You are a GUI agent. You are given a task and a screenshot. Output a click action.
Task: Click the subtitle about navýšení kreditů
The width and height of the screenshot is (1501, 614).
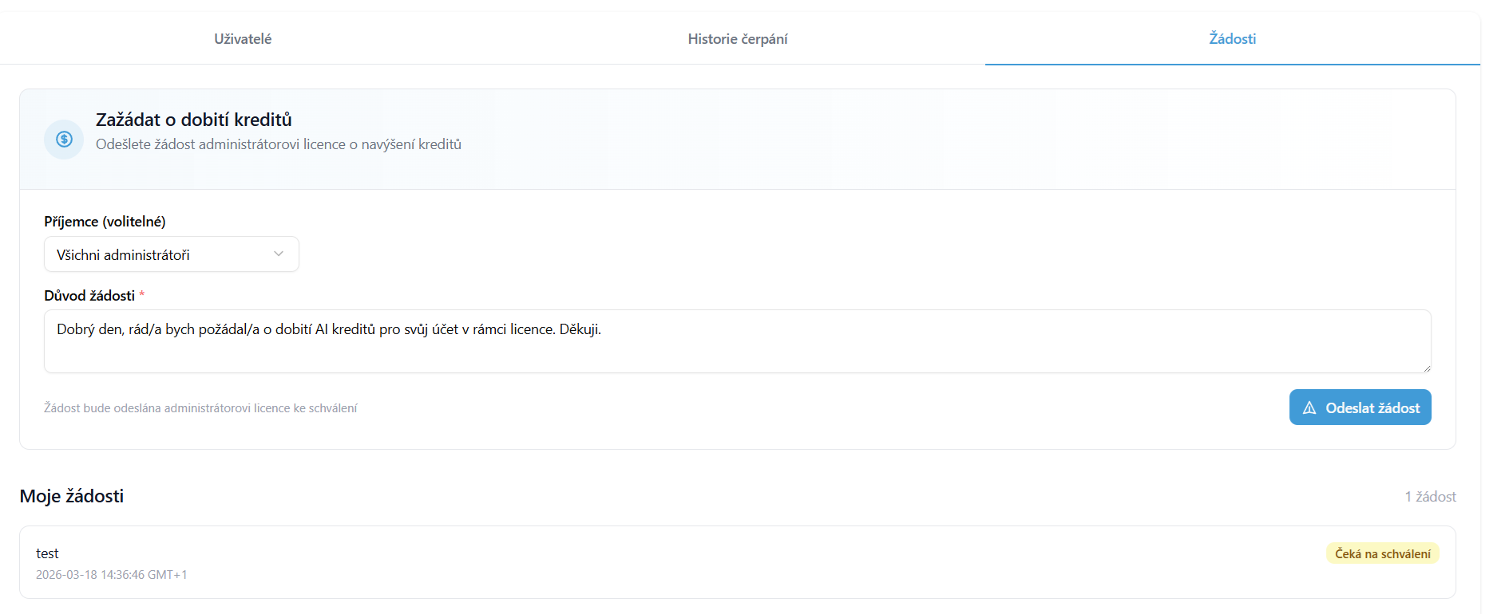click(x=279, y=144)
